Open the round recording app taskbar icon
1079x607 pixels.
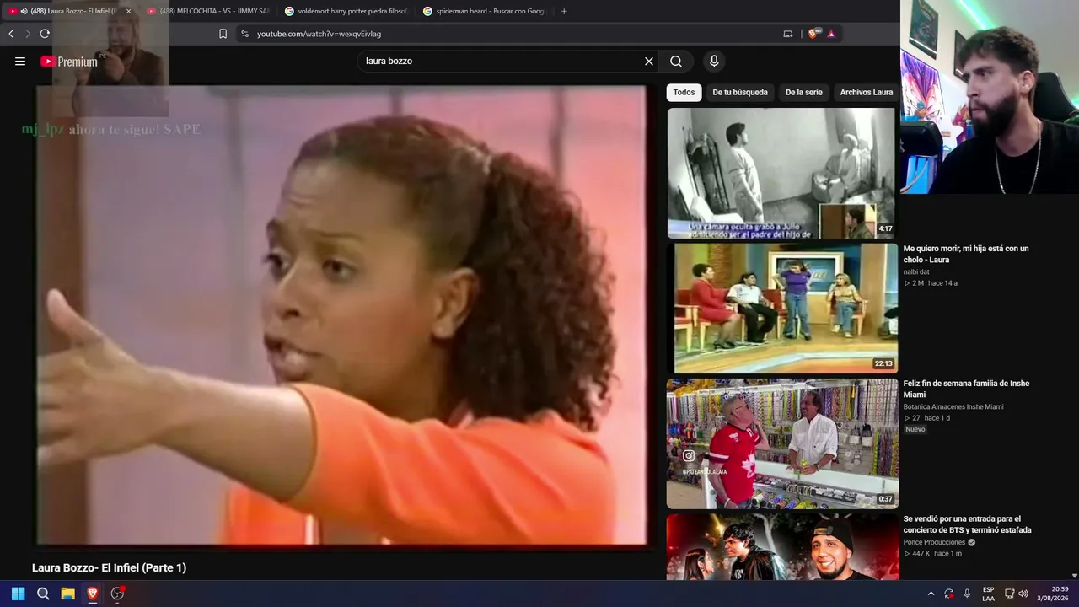point(117,594)
